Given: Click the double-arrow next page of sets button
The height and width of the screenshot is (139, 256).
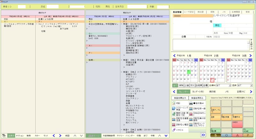Looking at the screenshot, I should click(x=203, y=135).
